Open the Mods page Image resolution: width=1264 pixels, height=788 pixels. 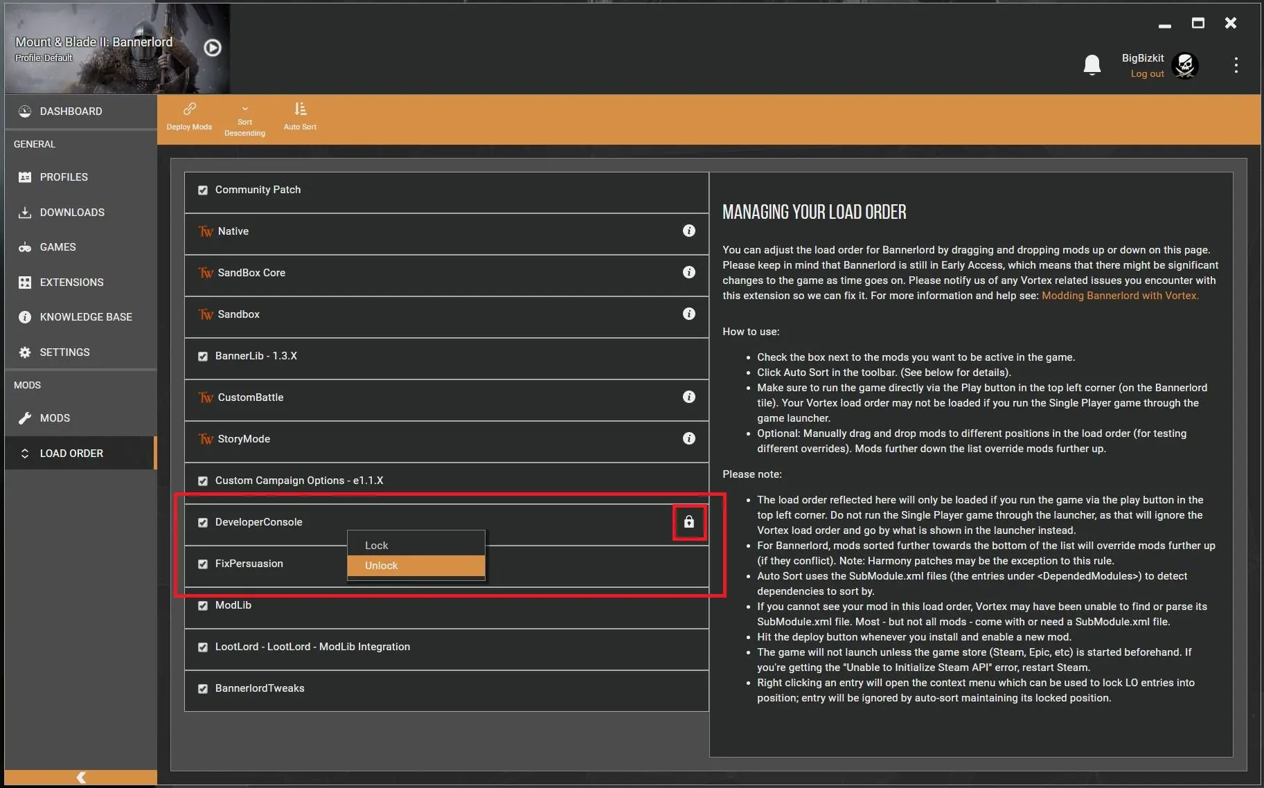(x=81, y=418)
